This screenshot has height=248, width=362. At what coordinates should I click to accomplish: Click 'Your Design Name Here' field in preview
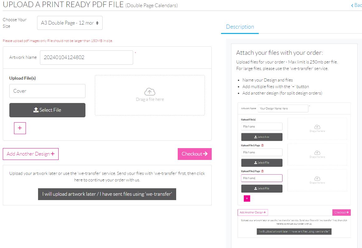[283, 109]
